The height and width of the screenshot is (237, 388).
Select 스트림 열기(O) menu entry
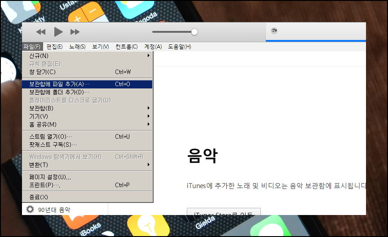87,136
